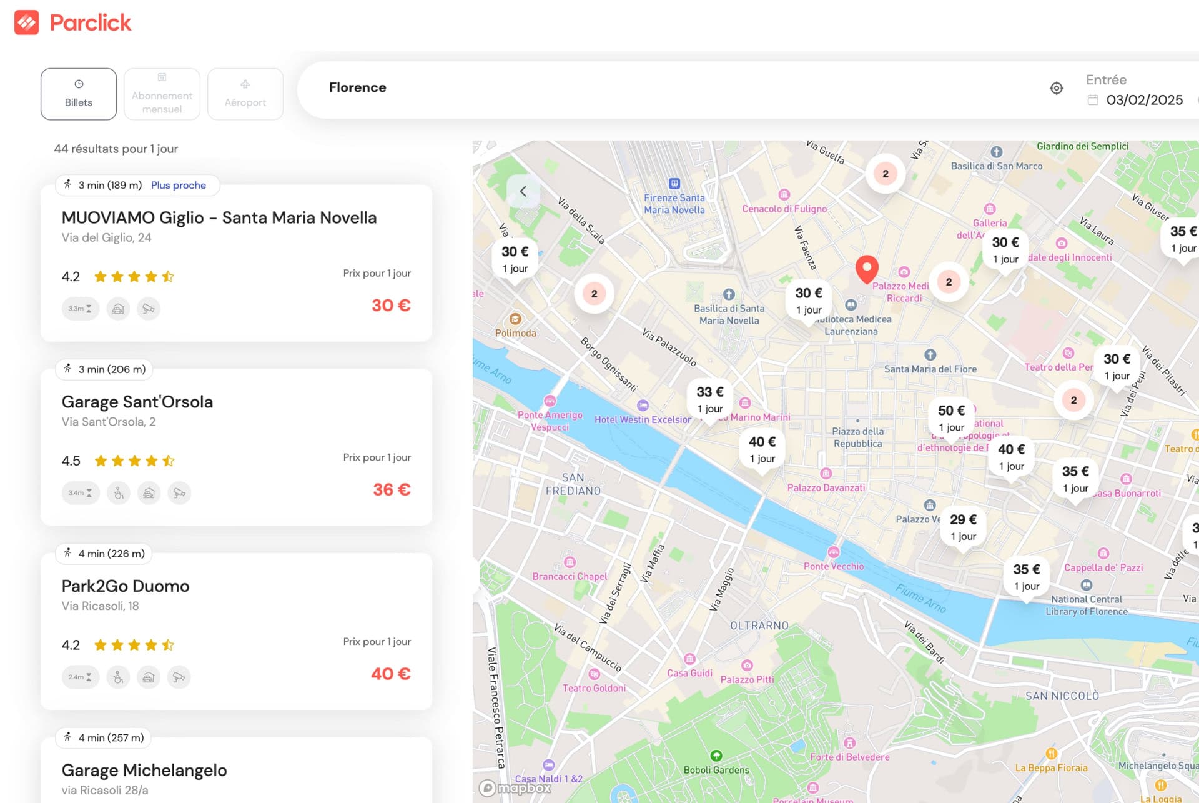Image resolution: width=1199 pixels, height=803 pixels.
Task: Click the accessibility icon on Garage Sant'Orsola
Action: click(x=118, y=493)
